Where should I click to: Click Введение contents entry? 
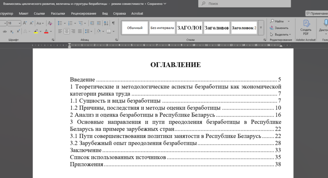(x=175, y=79)
